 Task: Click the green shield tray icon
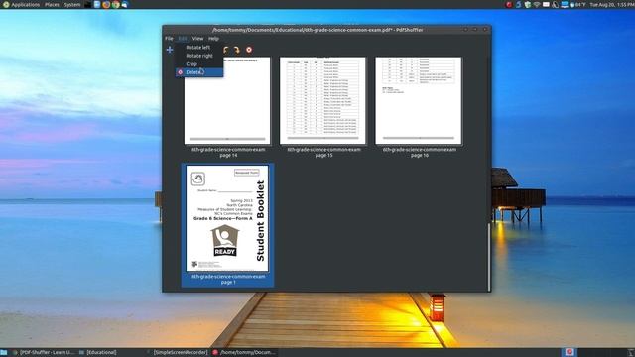point(527,4)
